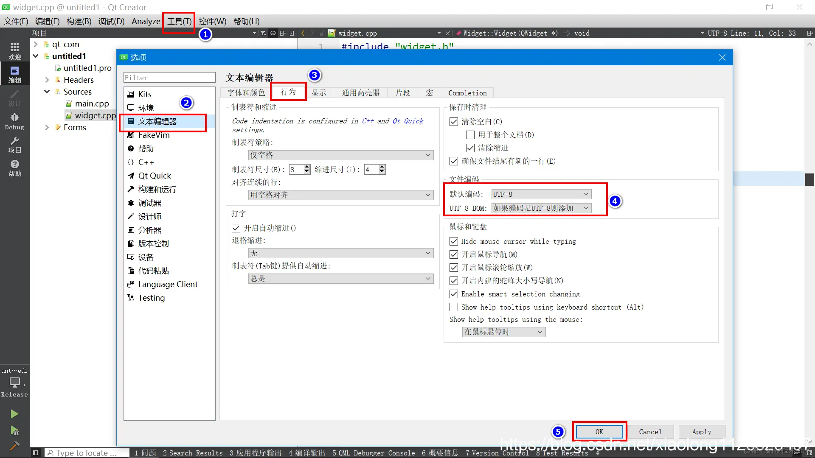Click Start Debugging run icon
Viewport: 815px width, 458px height.
pyautogui.click(x=14, y=431)
